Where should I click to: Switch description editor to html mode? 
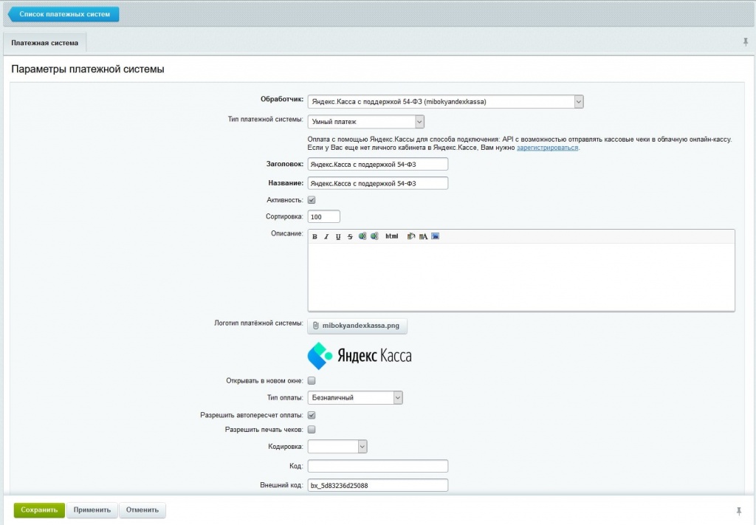[x=391, y=236]
